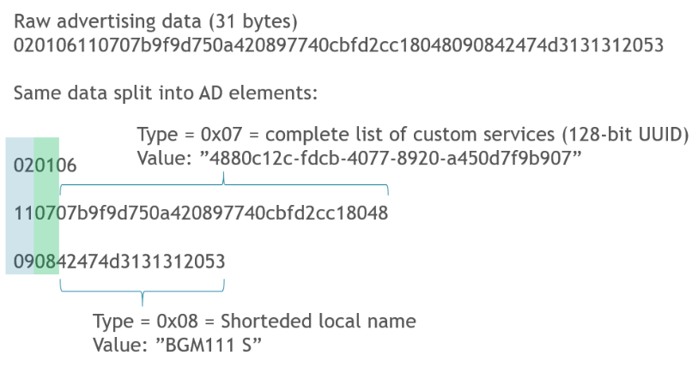
Task: Click the green-highlighted "08" type byte
Action: (45, 262)
